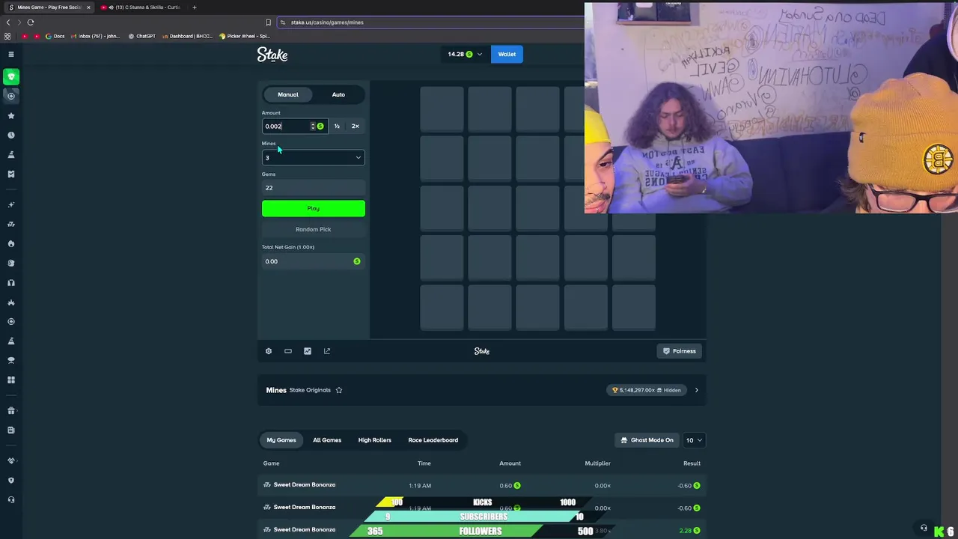Viewport: 958px width, 539px height.
Task: Expand the Mines count dropdown
Action: tap(313, 157)
